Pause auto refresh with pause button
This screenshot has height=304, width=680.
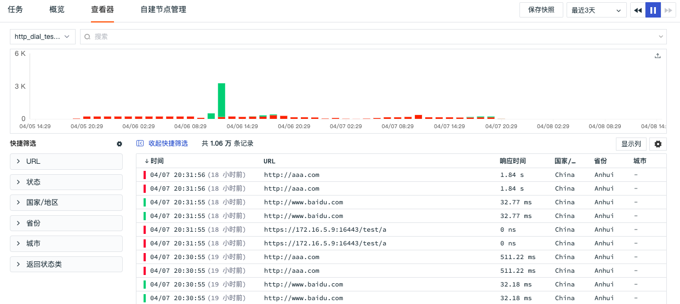653,10
